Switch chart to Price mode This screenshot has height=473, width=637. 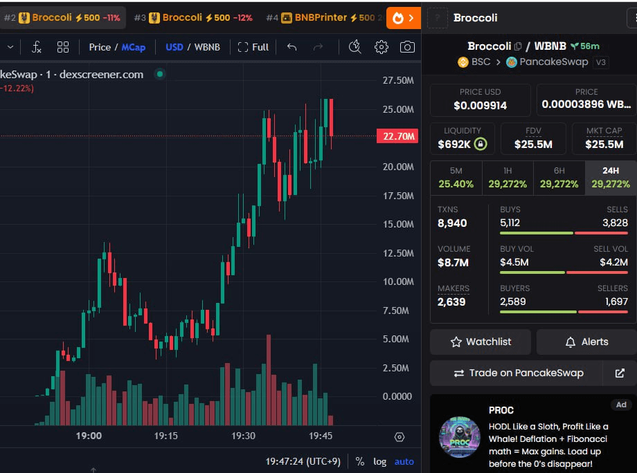(100, 47)
